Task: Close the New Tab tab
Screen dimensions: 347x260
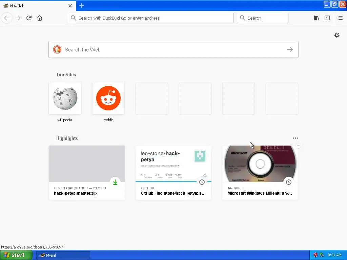Action: (x=70, y=6)
